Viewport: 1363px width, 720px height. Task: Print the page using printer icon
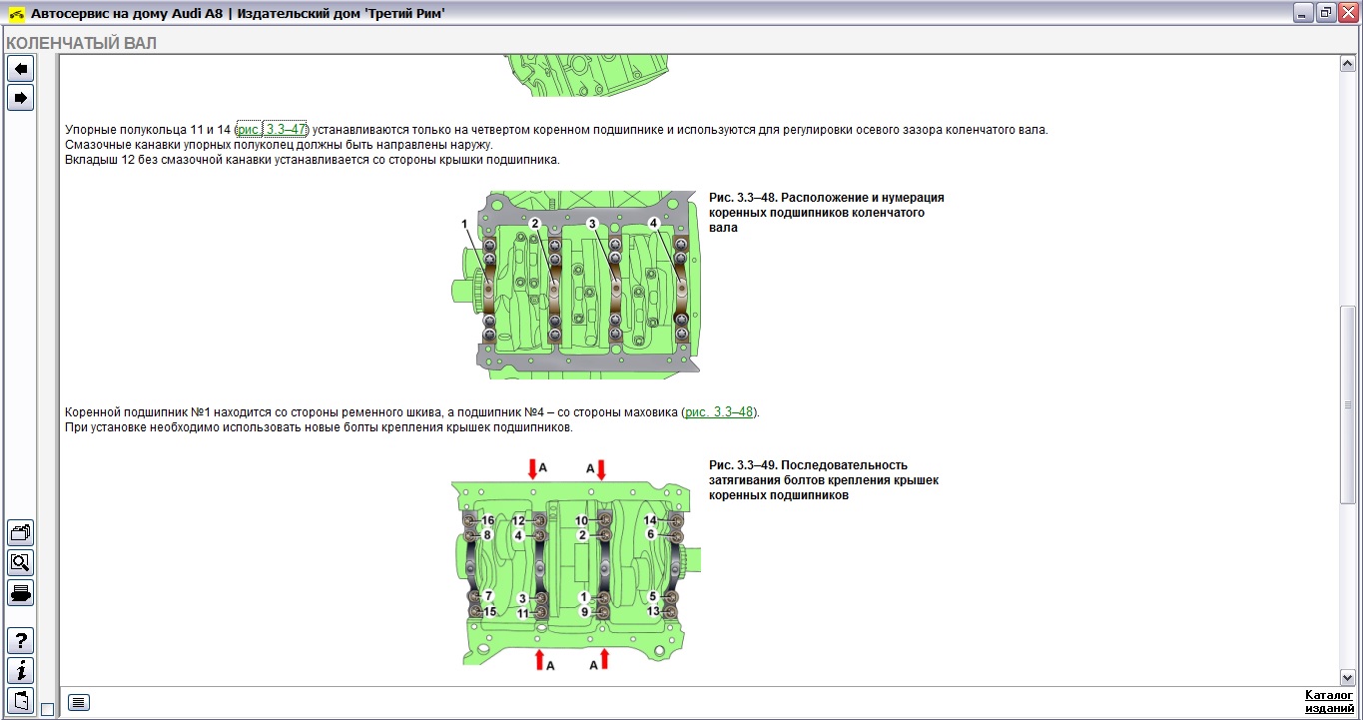pyautogui.click(x=20, y=592)
